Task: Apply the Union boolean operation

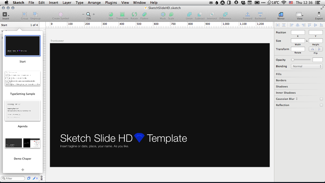Action: [189, 14]
